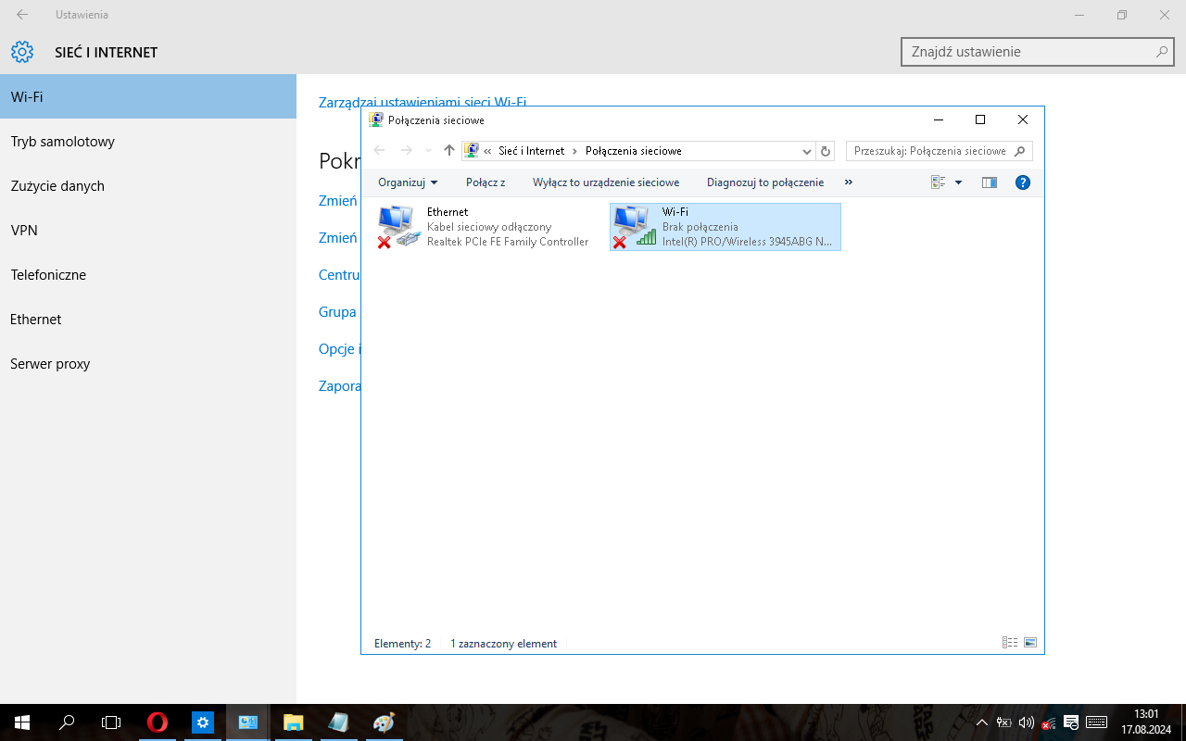Image resolution: width=1186 pixels, height=741 pixels.
Task: Select Ethernet in the settings sidebar
Action: (148, 319)
